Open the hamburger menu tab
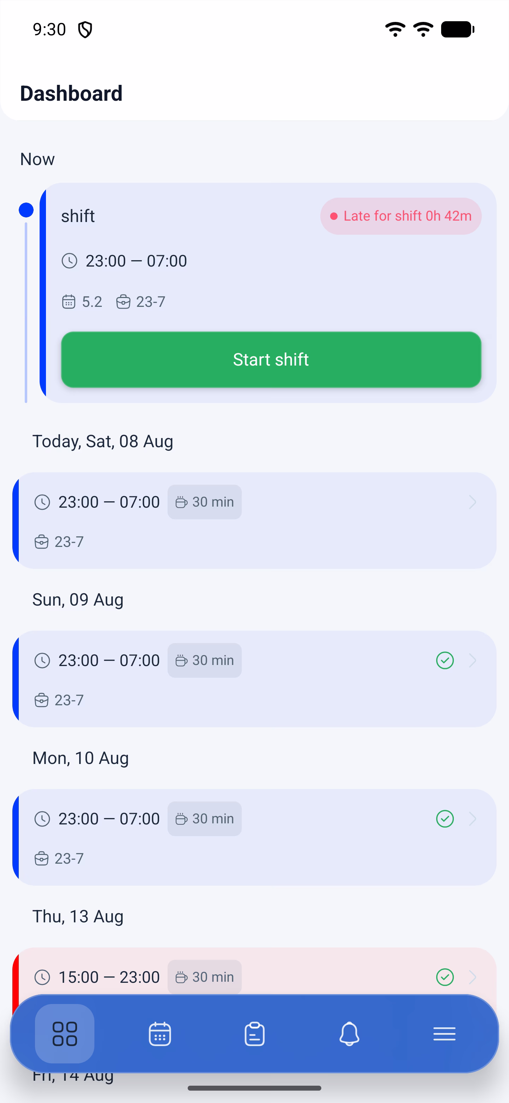 click(x=444, y=1034)
